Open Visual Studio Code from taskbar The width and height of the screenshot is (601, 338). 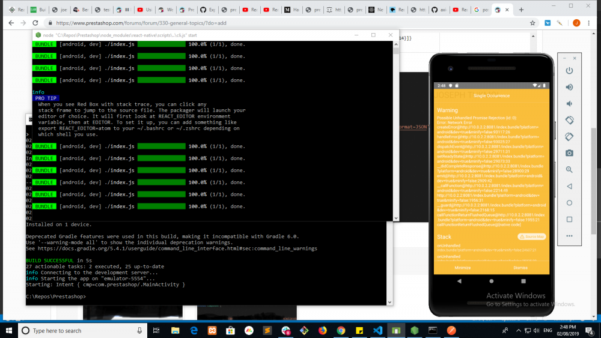coord(377,331)
